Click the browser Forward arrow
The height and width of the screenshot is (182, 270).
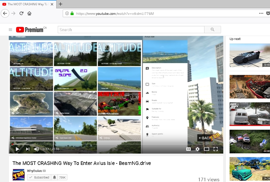tap(13, 13)
